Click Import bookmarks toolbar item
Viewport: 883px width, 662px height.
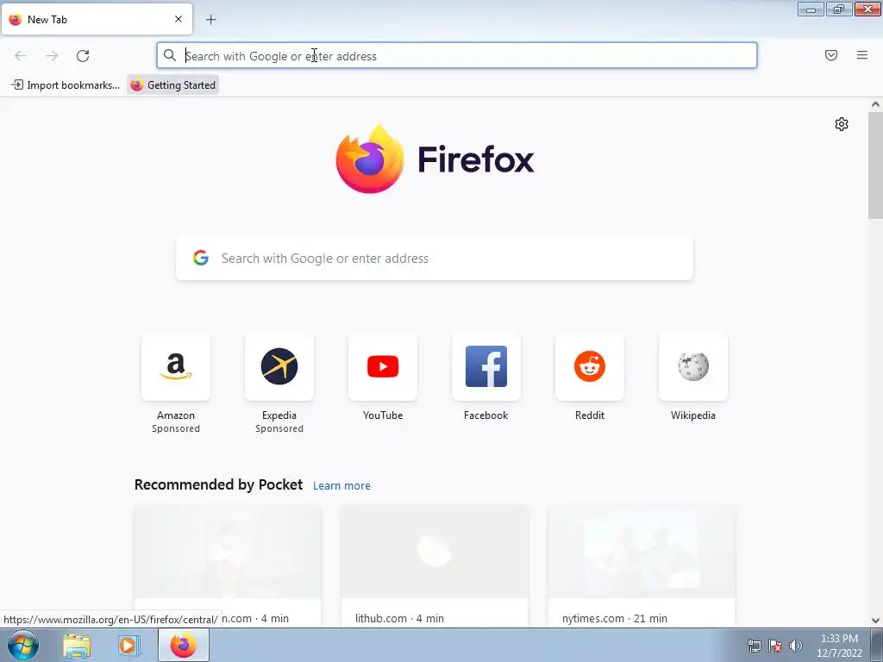click(66, 85)
